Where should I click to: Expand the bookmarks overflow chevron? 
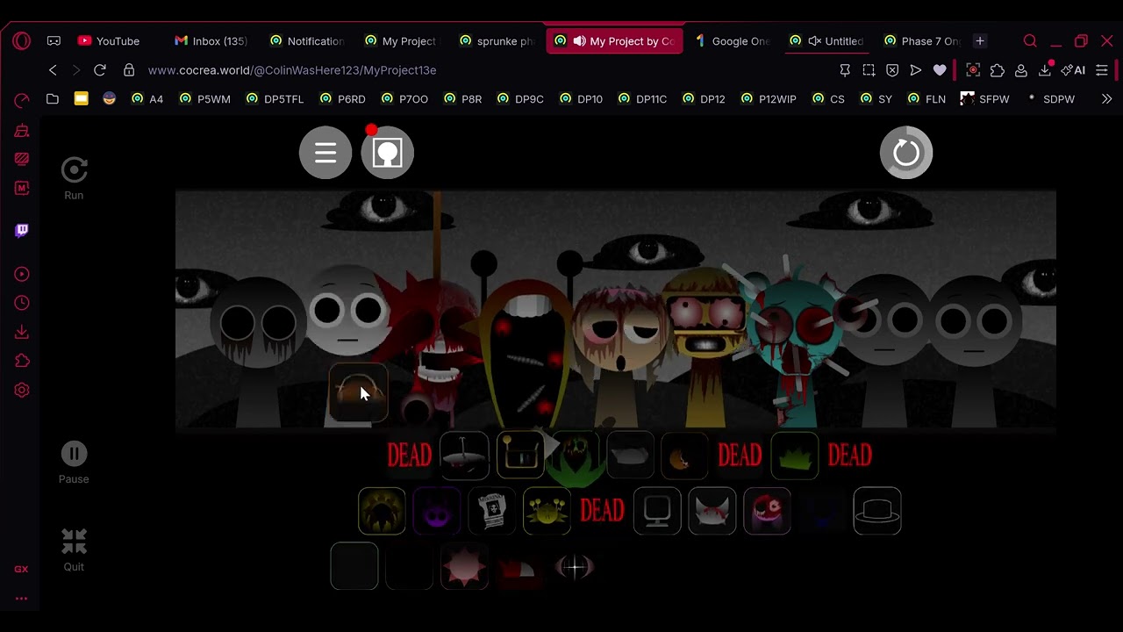coord(1106,99)
